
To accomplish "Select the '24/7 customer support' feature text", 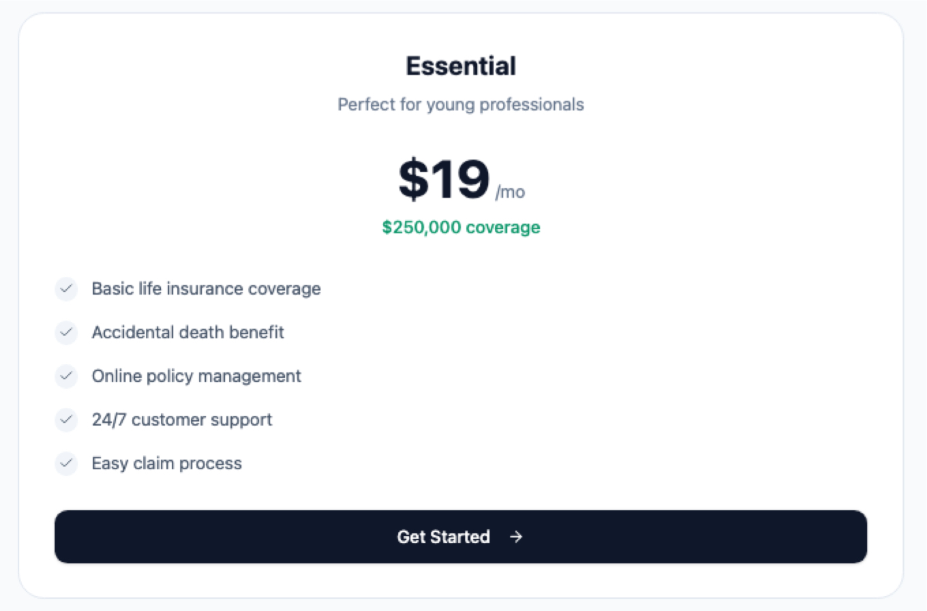I will click(182, 420).
